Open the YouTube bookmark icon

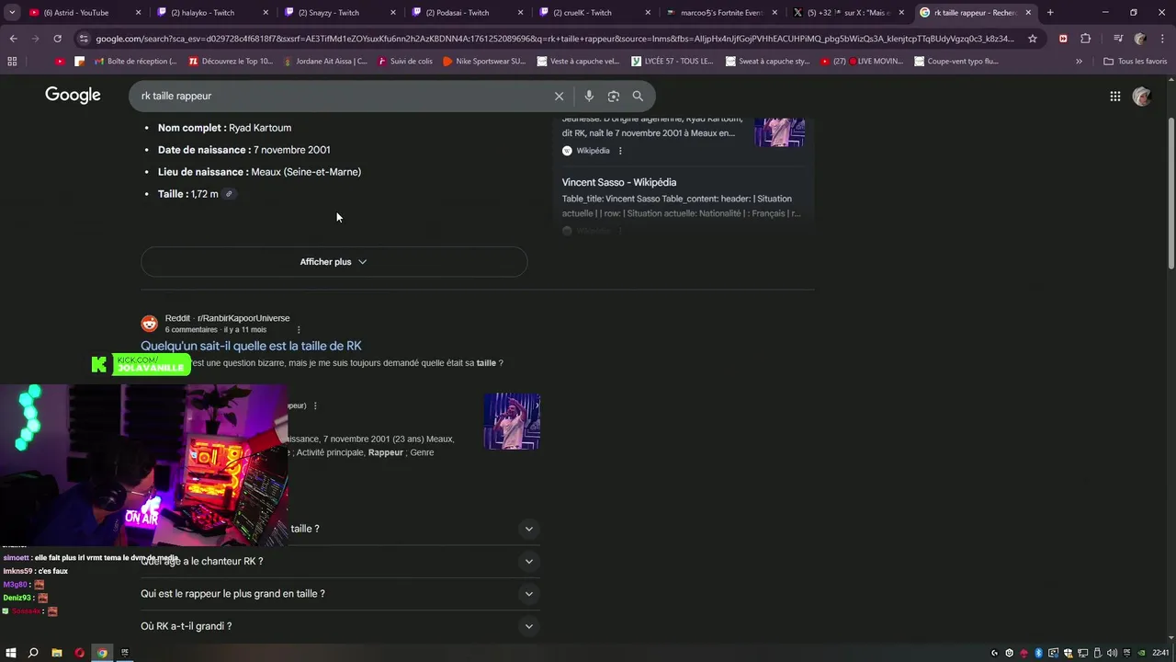click(61, 62)
